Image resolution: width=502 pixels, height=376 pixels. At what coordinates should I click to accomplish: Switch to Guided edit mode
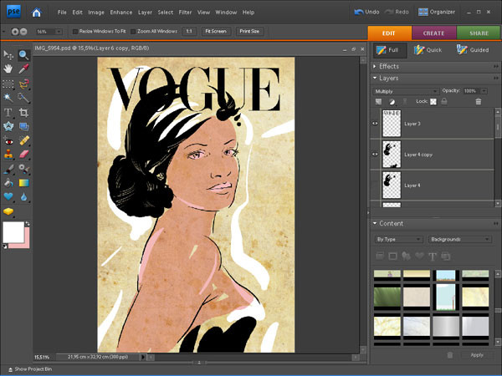(x=473, y=50)
